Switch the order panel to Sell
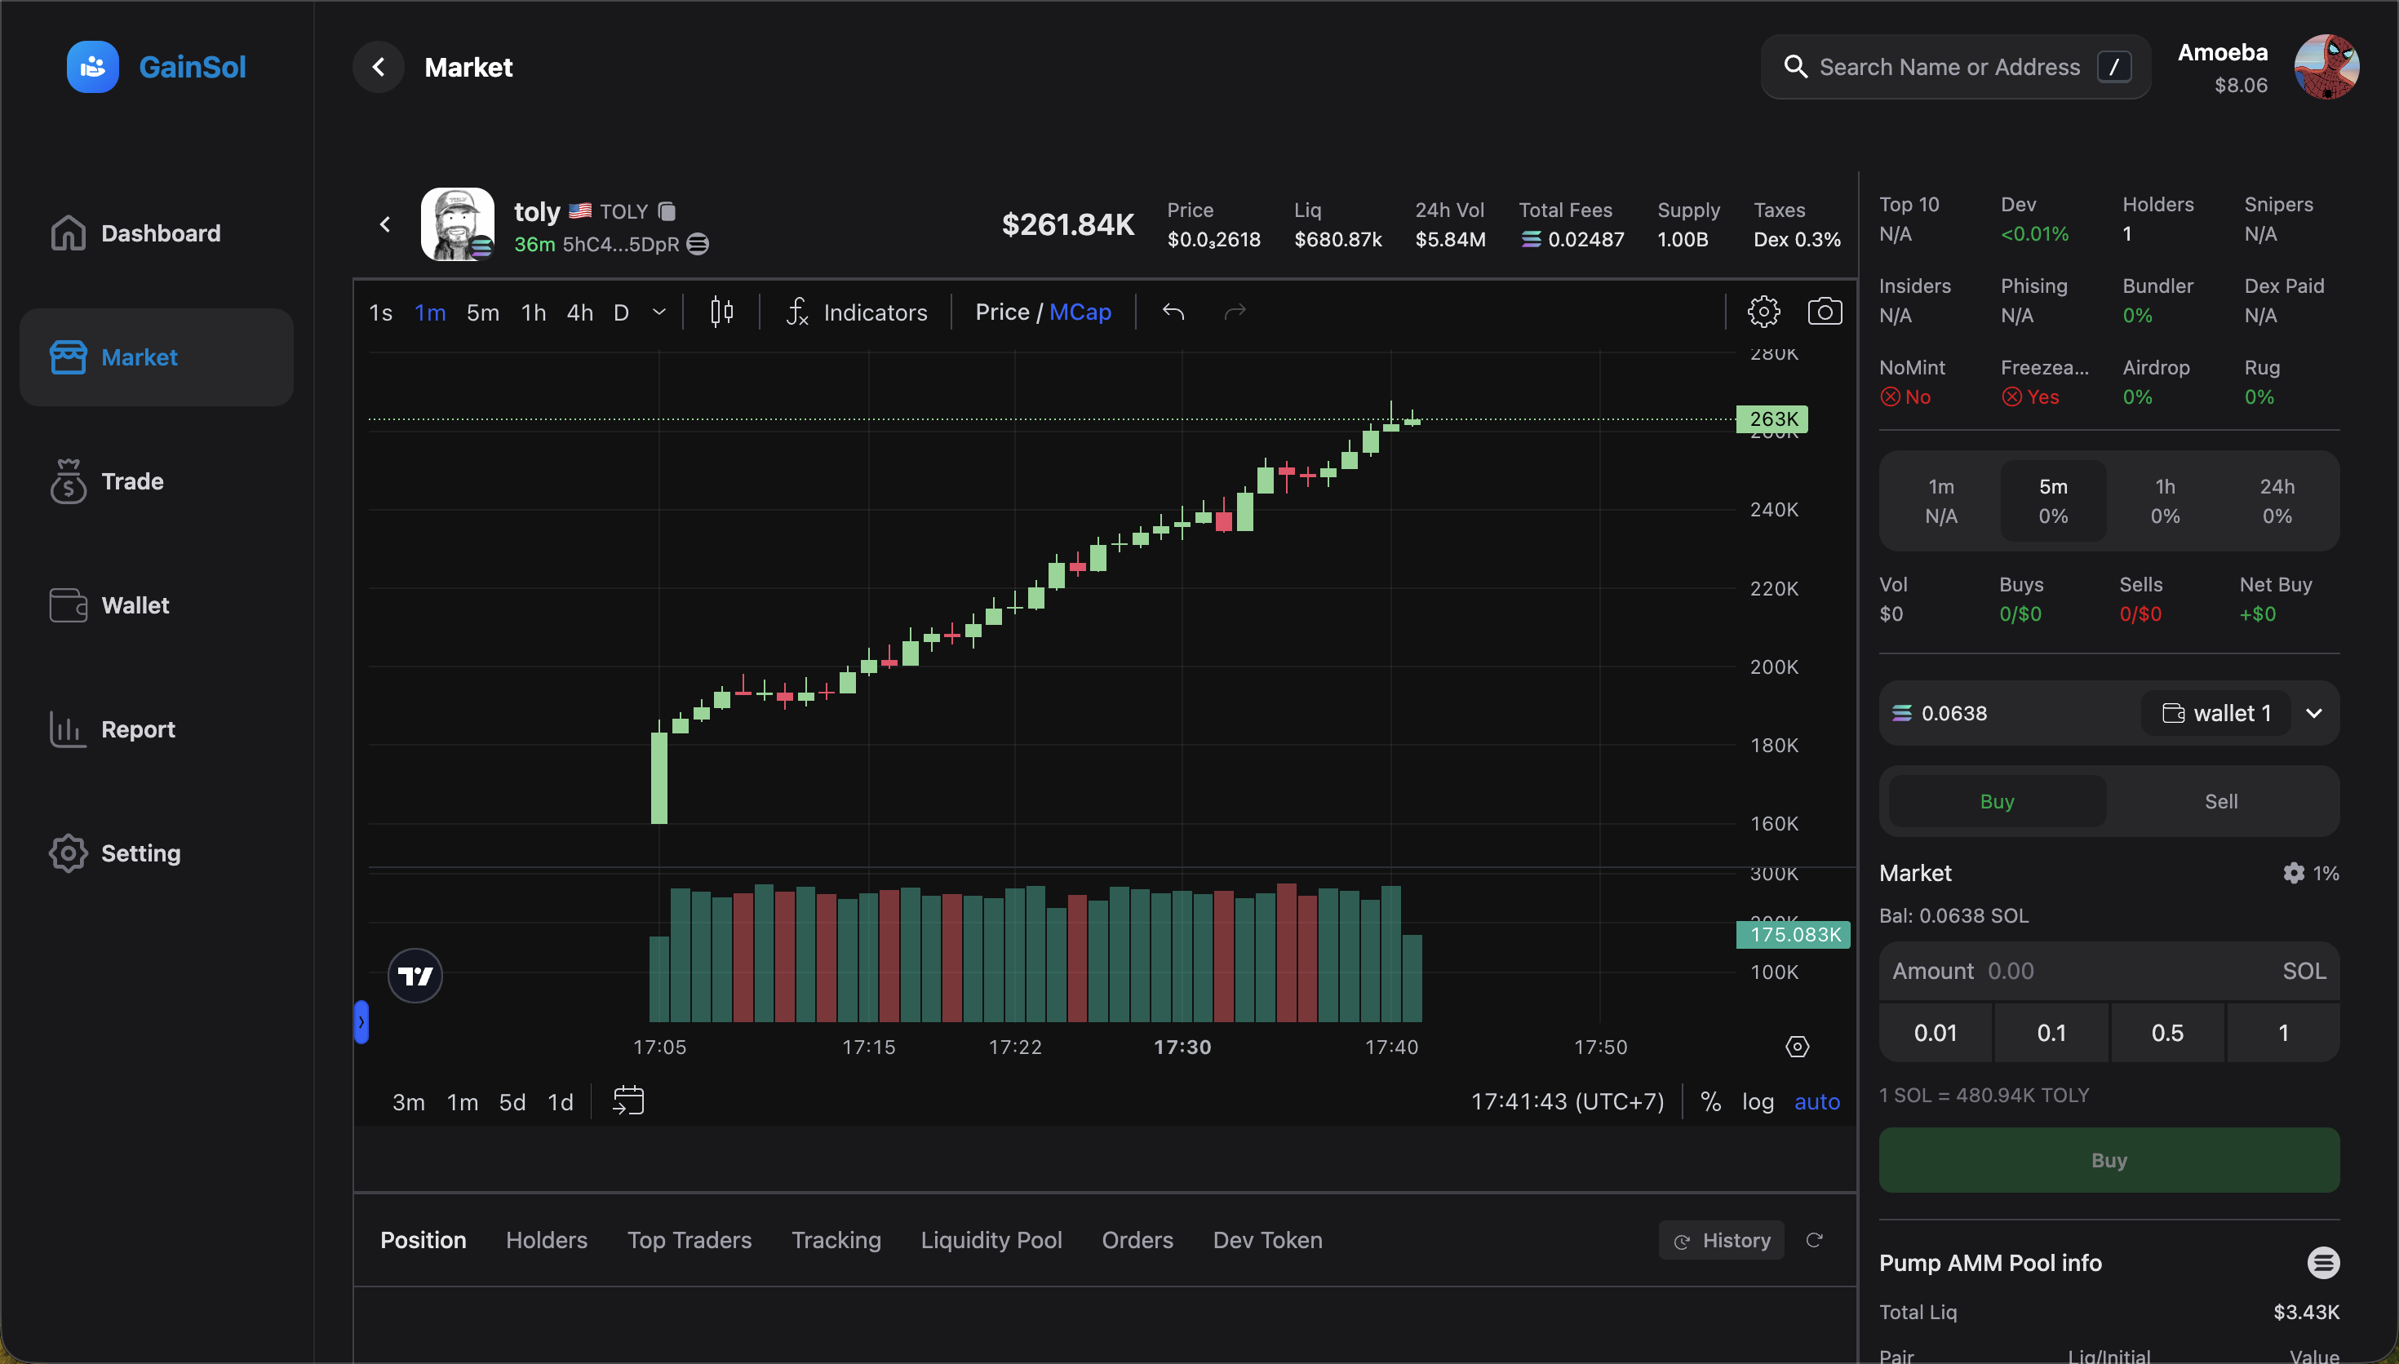2399x1364 pixels. tap(2220, 801)
